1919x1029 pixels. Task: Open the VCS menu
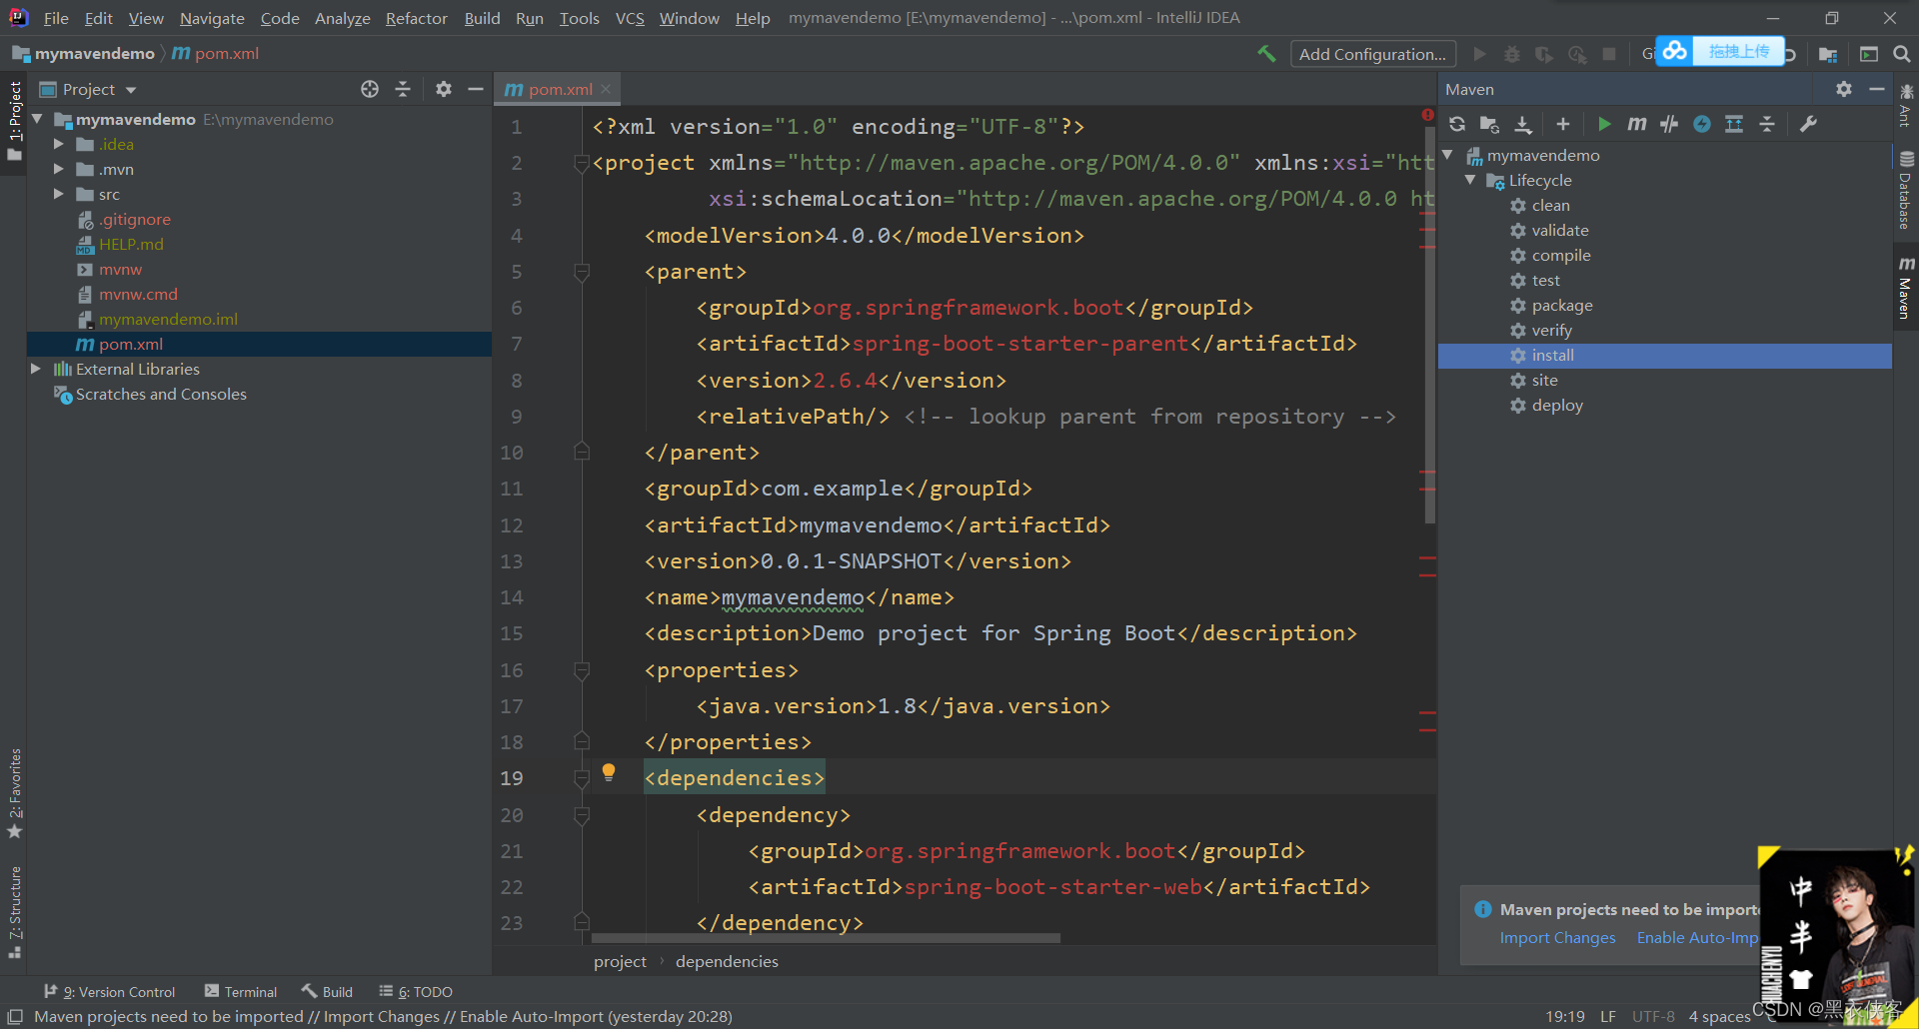pyautogui.click(x=630, y=18)
